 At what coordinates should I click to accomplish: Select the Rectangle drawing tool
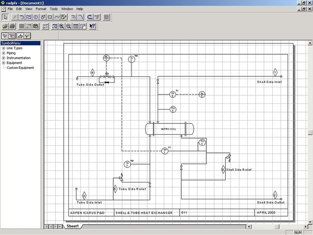[49, 17]
